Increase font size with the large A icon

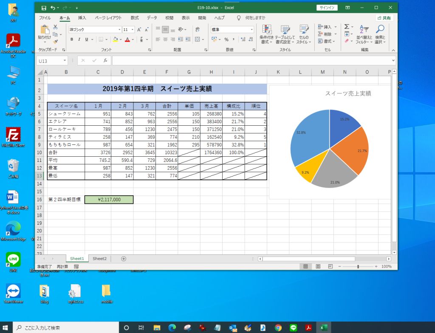[x=139, y=29]
